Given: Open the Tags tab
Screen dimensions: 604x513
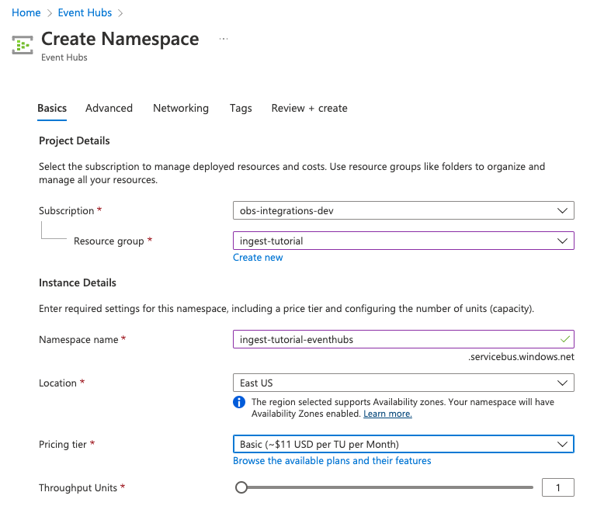Looking at the screenshot, I should [x=241, y=108].
